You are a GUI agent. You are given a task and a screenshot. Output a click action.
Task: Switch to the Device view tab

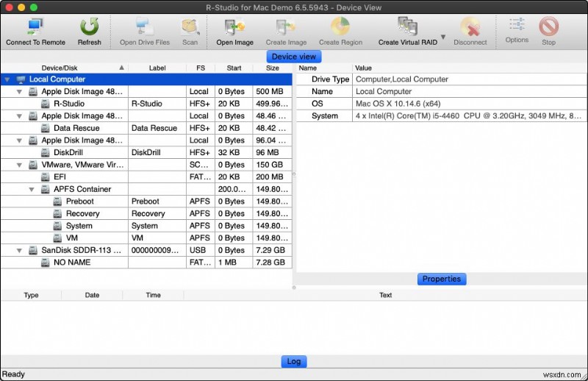293,57
